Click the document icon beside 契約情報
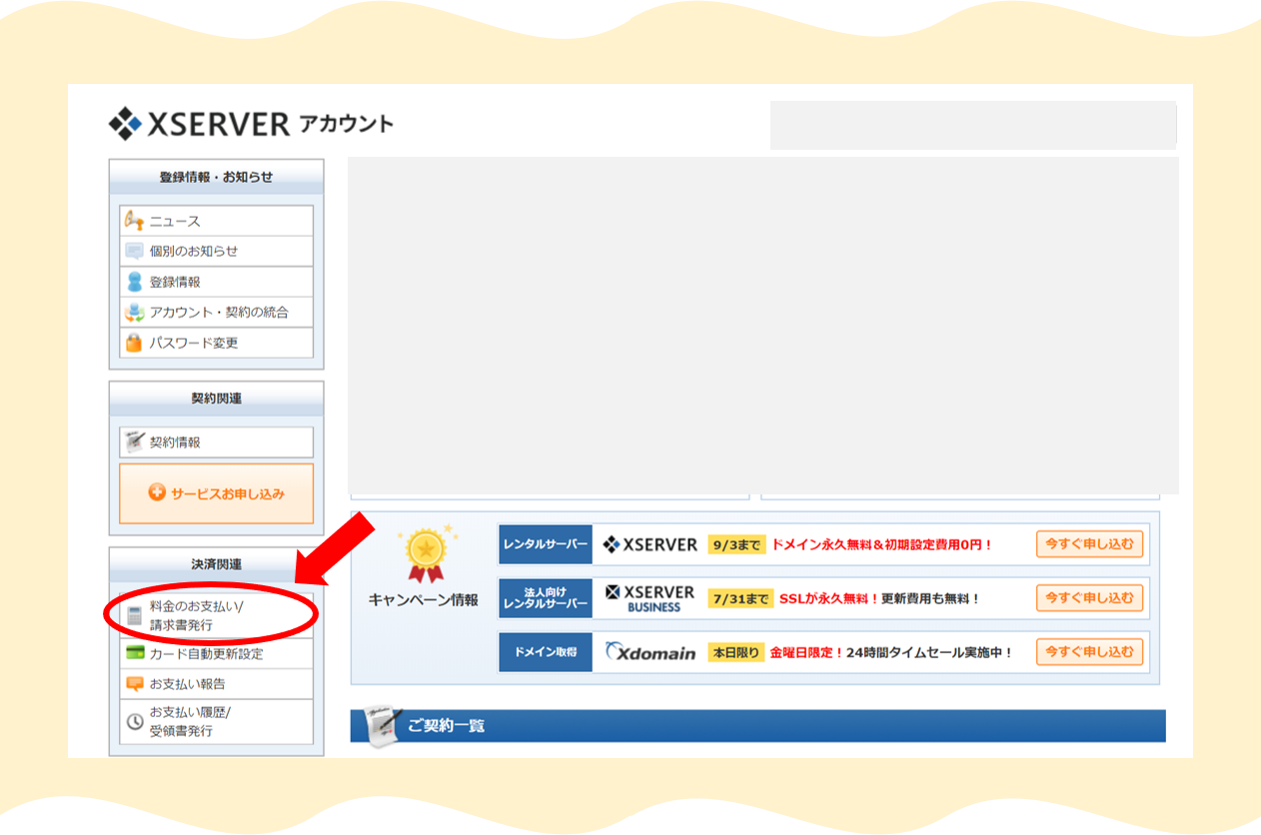Screen dimensions: 1261x835 click(134, 441)
